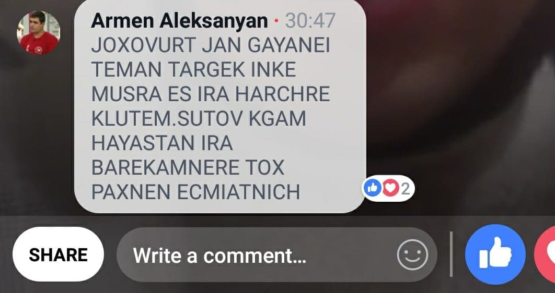This screenshot has width=555, height=293.
Task: Click the small blue like icon on the comment
Action: [372, 188]
